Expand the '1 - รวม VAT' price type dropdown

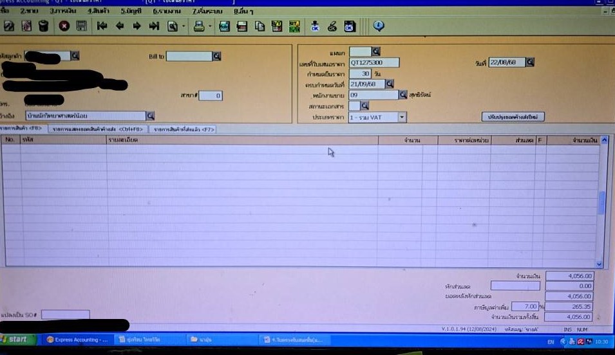point(402,117)
